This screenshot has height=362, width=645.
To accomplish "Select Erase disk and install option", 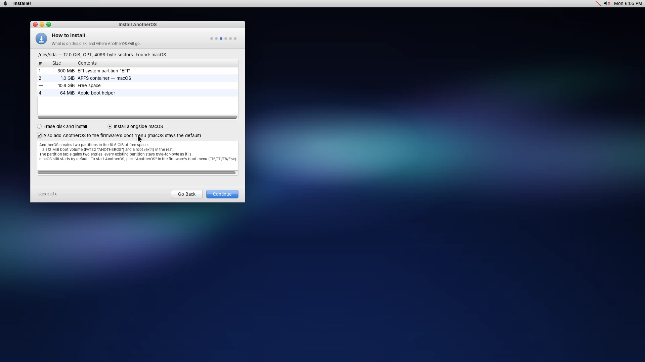I will pos(62,126).
